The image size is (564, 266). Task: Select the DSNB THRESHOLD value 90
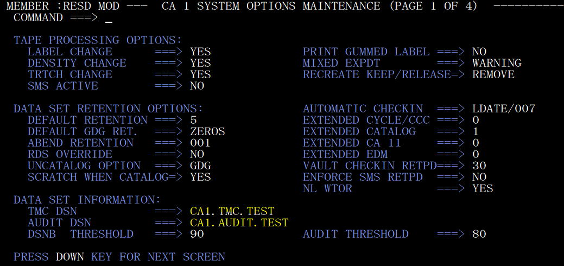click(197, 235)
